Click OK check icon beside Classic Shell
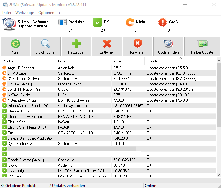Image resolution: width=221 pixels, height=188 pixels. [x=4, y=122]
